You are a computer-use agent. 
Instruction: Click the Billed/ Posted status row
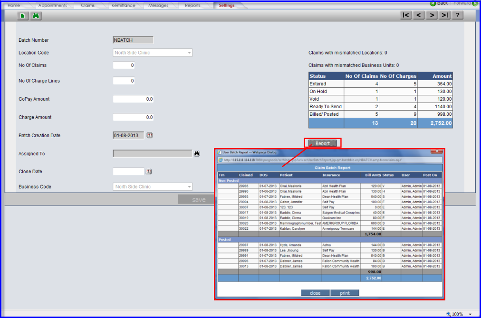pos(380,114)
